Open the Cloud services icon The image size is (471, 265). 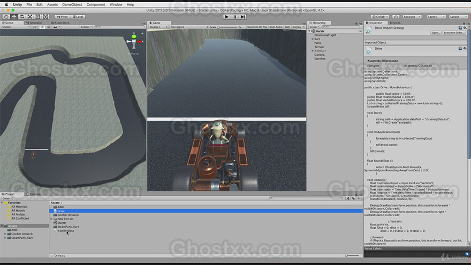[396, 17]
